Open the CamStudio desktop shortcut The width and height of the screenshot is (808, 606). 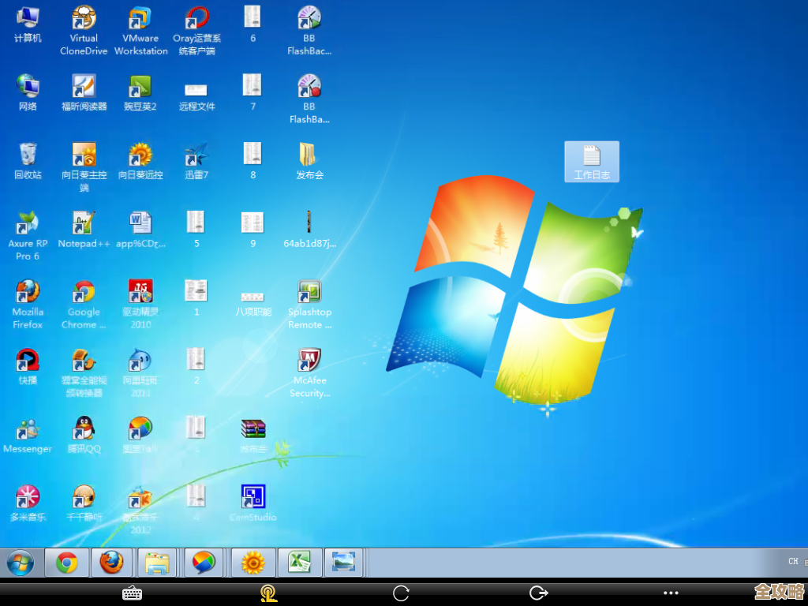[252, 497]
